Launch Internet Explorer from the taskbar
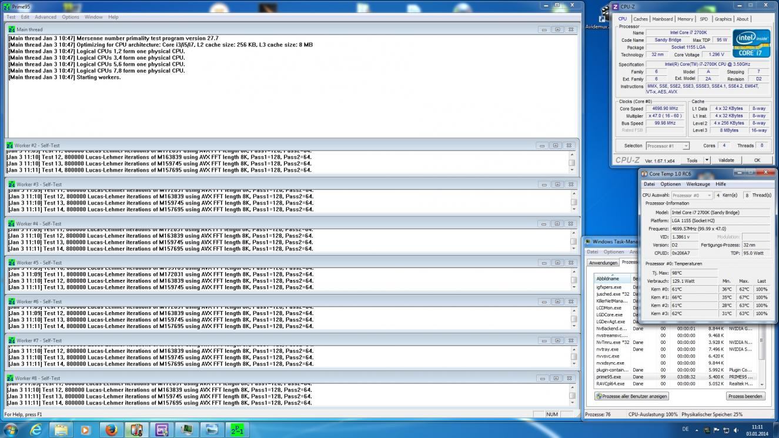Image resolution: width=779 pixels, height=438 pixels. 36,430
